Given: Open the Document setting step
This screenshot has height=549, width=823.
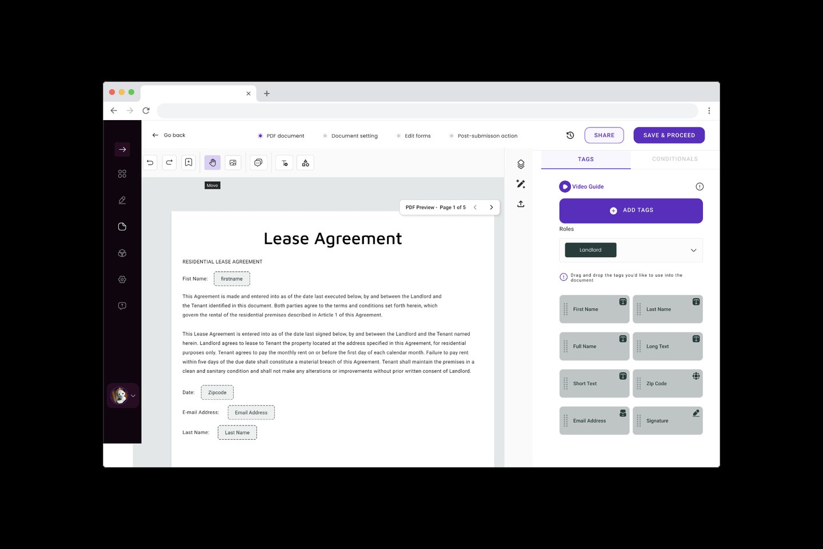Looking at the screenshot, I should point(350,136).
